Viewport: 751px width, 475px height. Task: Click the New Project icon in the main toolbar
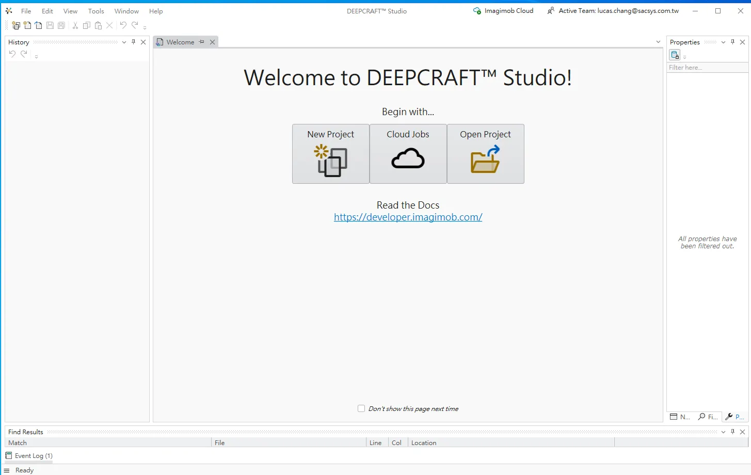tap(16, 25)
